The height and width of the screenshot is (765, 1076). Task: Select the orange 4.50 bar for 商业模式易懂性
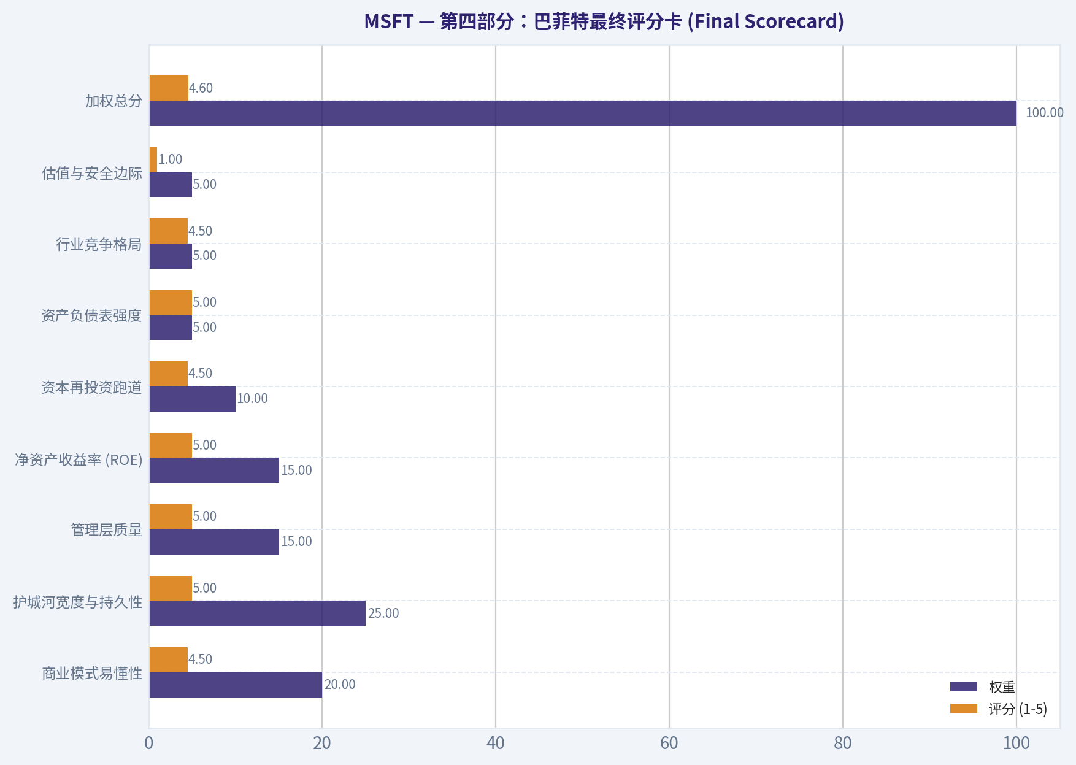tap(169, 659)
